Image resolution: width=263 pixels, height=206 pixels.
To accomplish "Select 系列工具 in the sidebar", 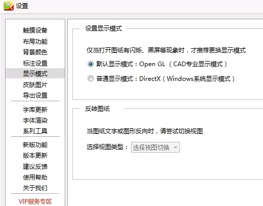I will (35, 131).
